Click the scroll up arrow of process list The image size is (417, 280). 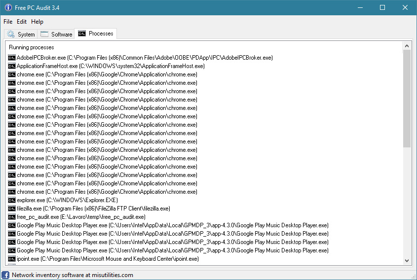pos(407,45)
